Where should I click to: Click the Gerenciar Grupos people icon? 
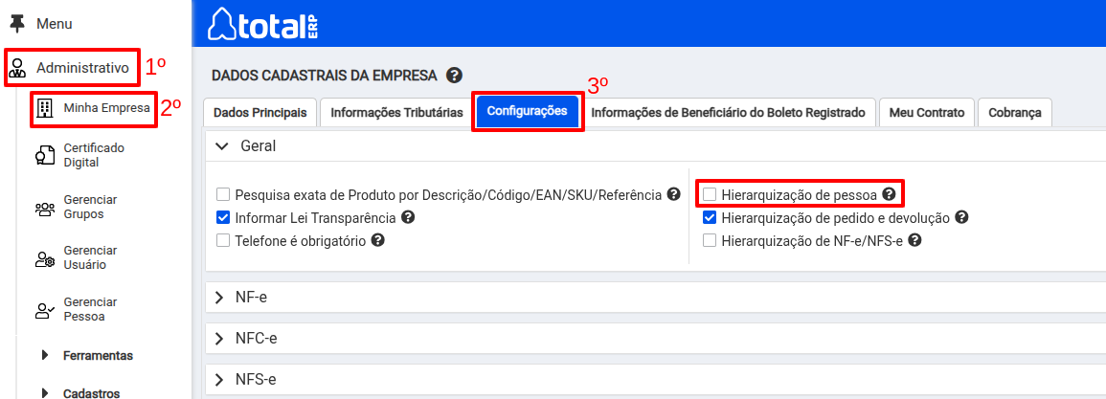click(x=44, y=208)
